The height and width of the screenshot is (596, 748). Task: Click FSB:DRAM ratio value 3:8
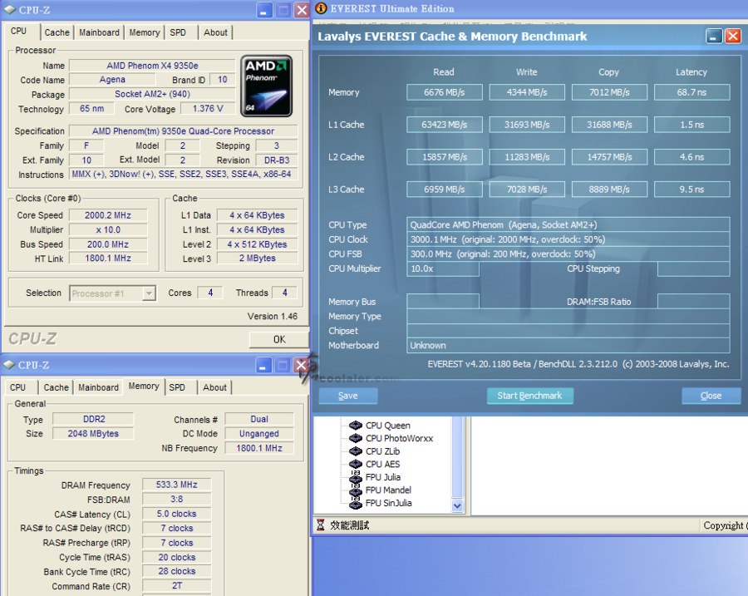(176, 499)
